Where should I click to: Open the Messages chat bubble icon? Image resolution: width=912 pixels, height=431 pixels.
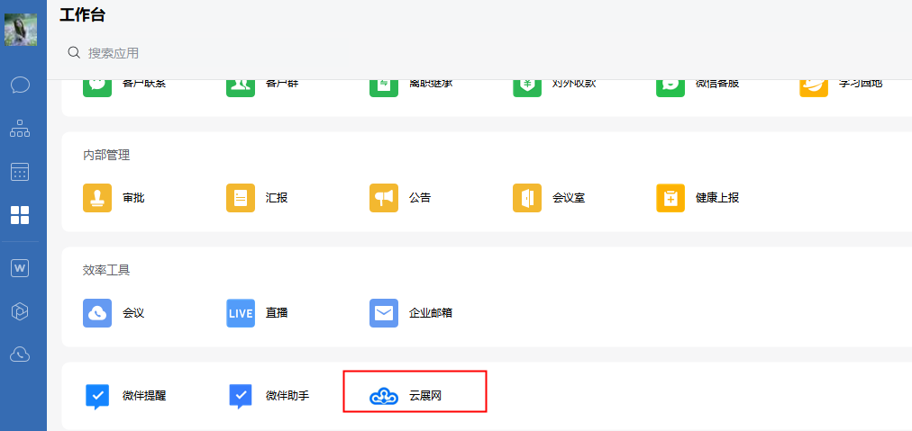tap(21, 85)
